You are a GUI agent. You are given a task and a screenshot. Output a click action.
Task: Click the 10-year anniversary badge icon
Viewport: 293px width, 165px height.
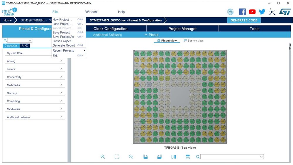click(x=230, y=12)
